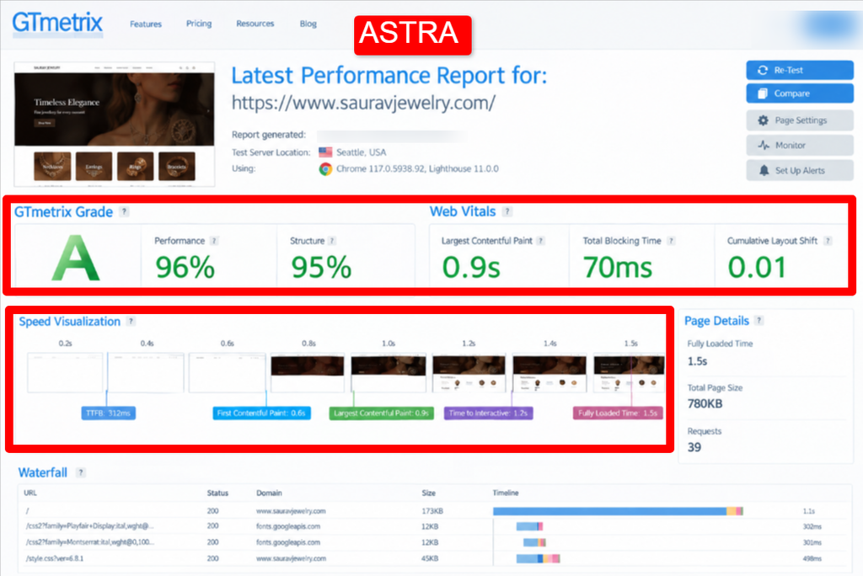Click the Compare button
The image size is (863, 576).
pos(799,93)
